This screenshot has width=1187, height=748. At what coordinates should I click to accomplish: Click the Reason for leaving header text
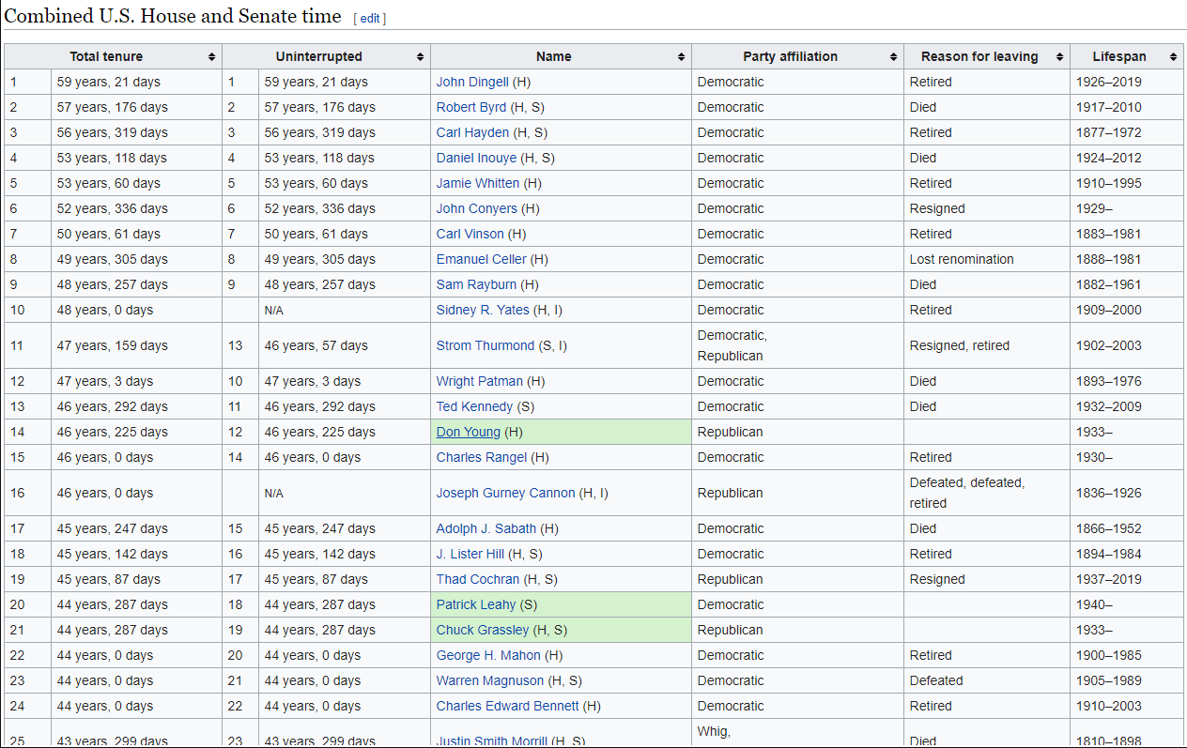coord(979,56)
